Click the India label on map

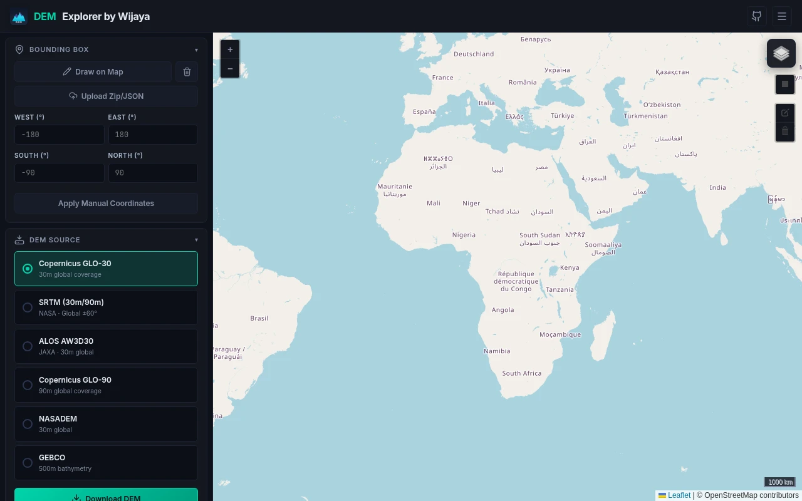718,187
